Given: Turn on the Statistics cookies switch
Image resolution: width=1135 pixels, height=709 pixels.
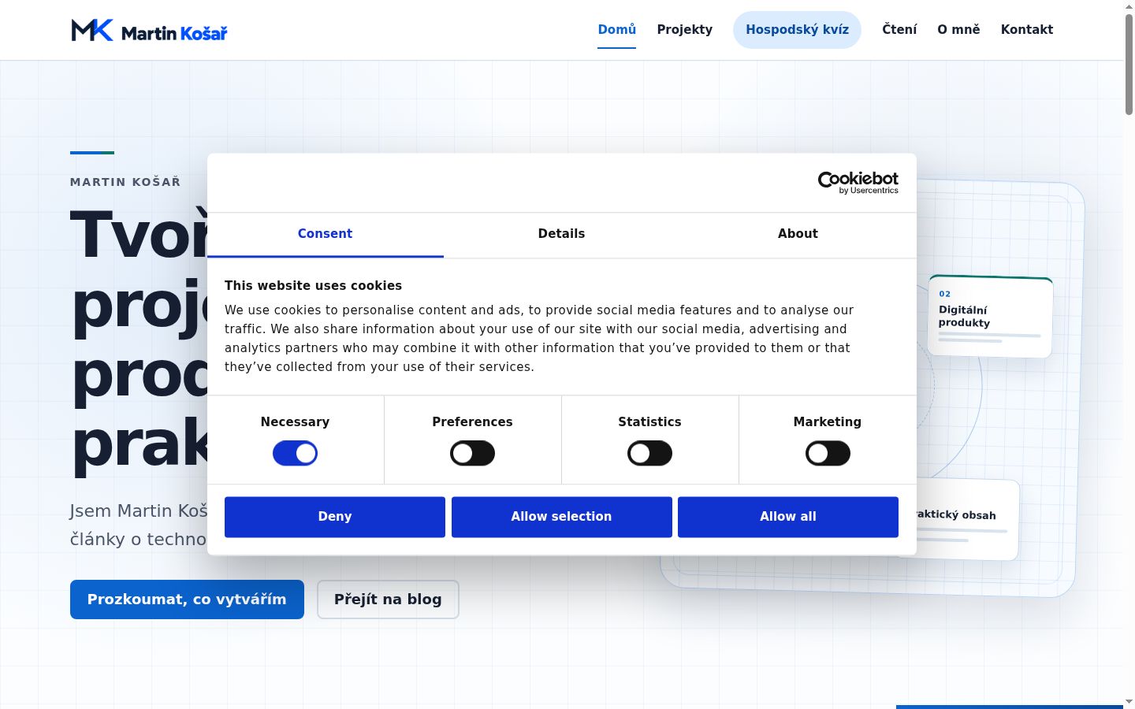Looking at the screenshot, I should point(649,454).
